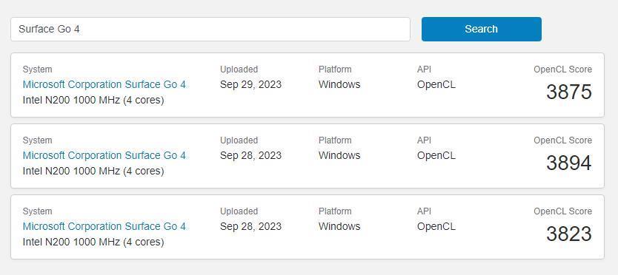The width and height of the screenshot is (618, 275).
Task: Click OpenCL Score label in the 3823 result
Action: coord(563,211)
